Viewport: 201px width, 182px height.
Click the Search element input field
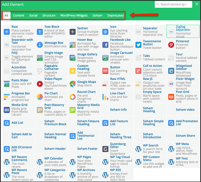(173, 4)
